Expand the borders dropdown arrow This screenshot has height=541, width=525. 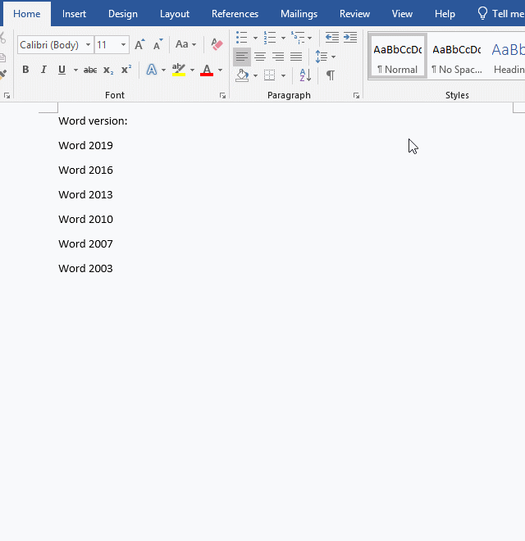click(x=283, y=75)
